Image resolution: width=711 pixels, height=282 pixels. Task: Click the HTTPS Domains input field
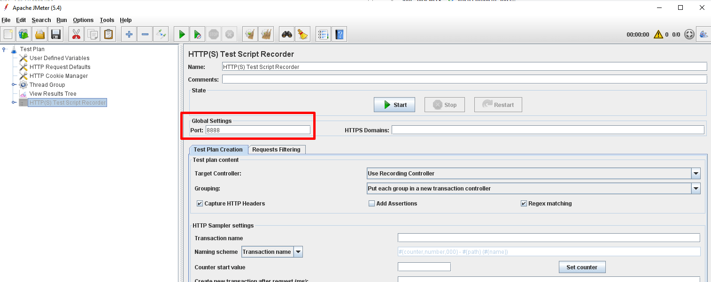(548, 130)
